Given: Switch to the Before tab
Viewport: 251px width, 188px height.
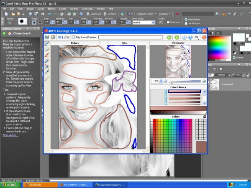Looking at the screenshot, I should pyautogui.click(x=75, y=43).
